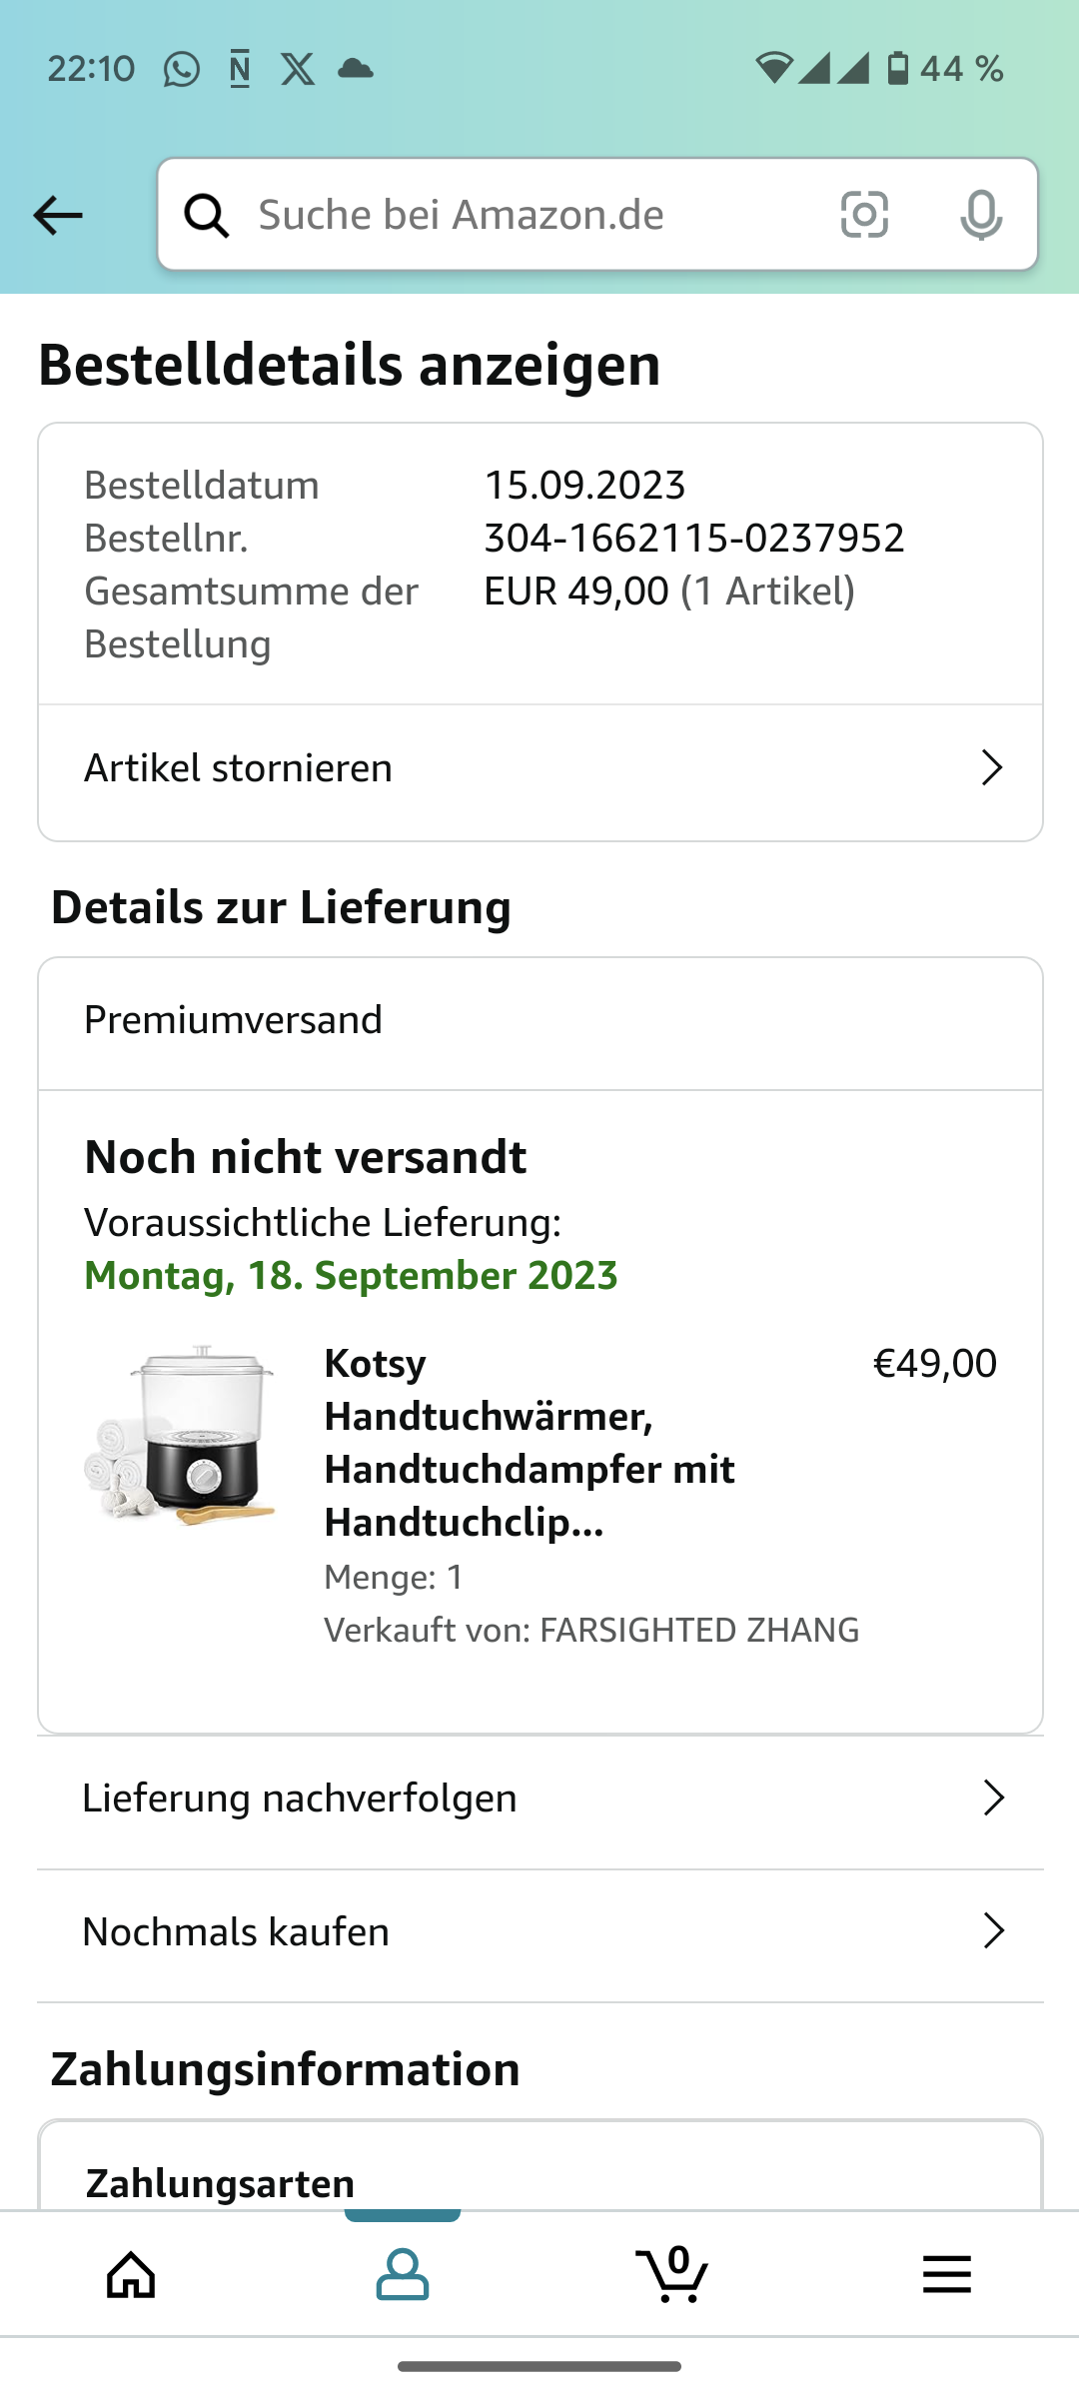Image resolution: width=1079 pixels, height=2398 pixels.
Task: Tap the WhatsApp notification icon
Action: click(x=182, y=69)
